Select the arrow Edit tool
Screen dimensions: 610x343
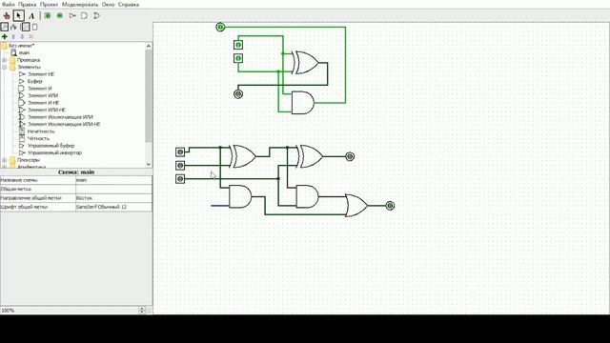tap(19, 16)
